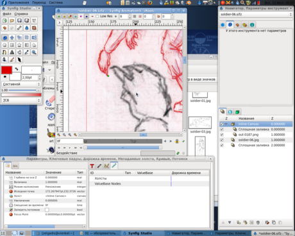295x236 pixels.
Task: Click the Open file folder icon
Action: (x=12, y=21)
